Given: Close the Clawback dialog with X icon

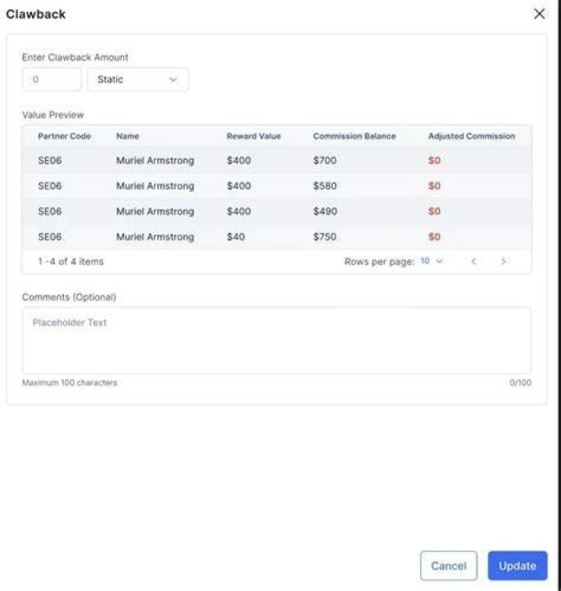Looking at the screenshot, I should [539, 14].
